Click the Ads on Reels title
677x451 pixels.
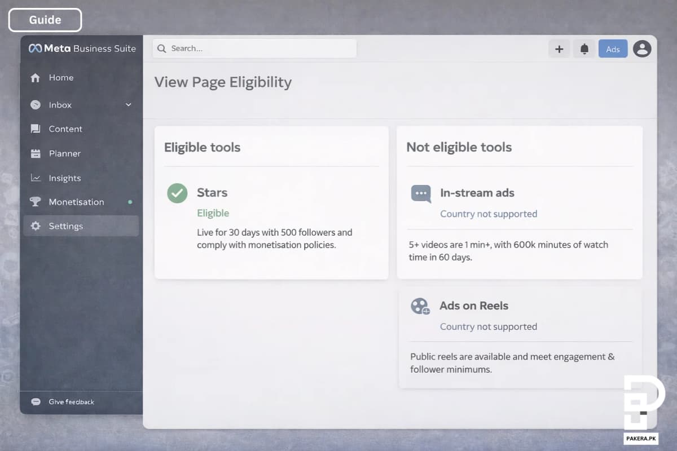coord(474,306)
